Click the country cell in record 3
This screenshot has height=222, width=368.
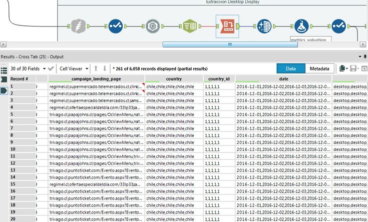tap(174, 100)
